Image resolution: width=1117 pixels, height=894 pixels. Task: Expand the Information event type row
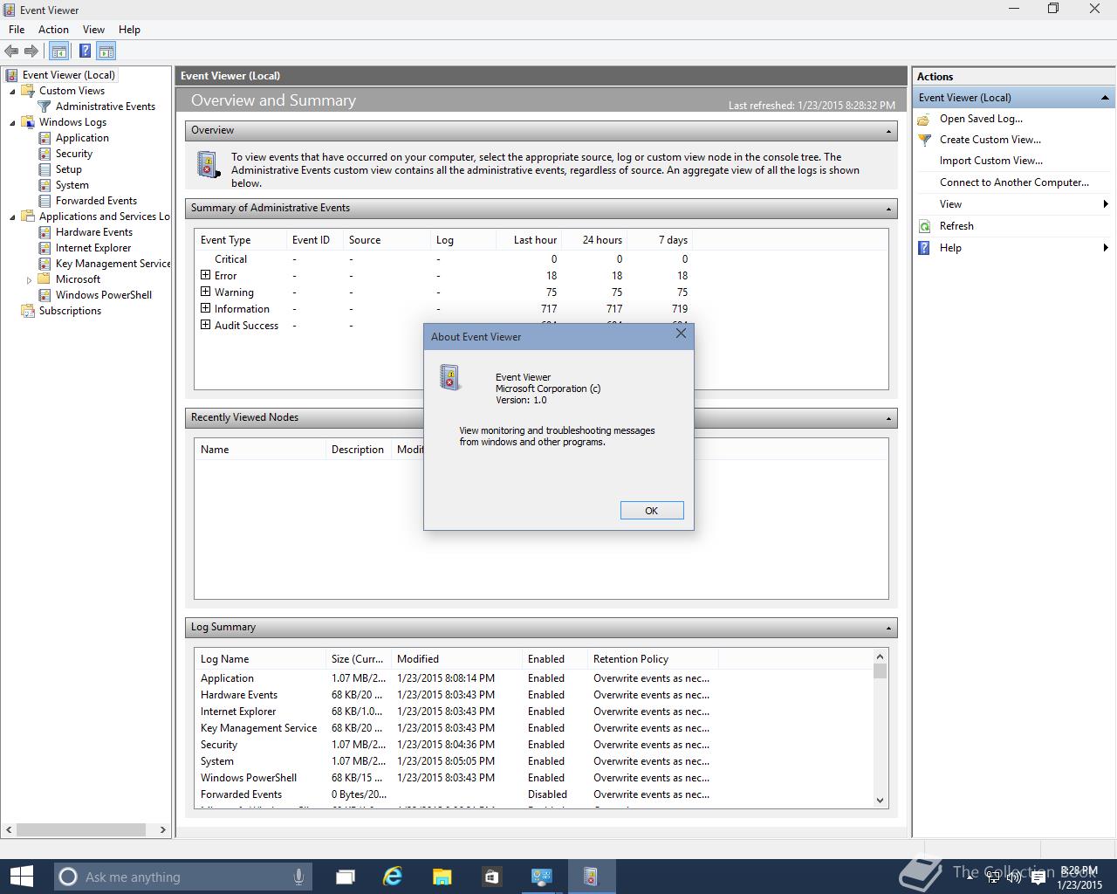(x=205, y=308)
